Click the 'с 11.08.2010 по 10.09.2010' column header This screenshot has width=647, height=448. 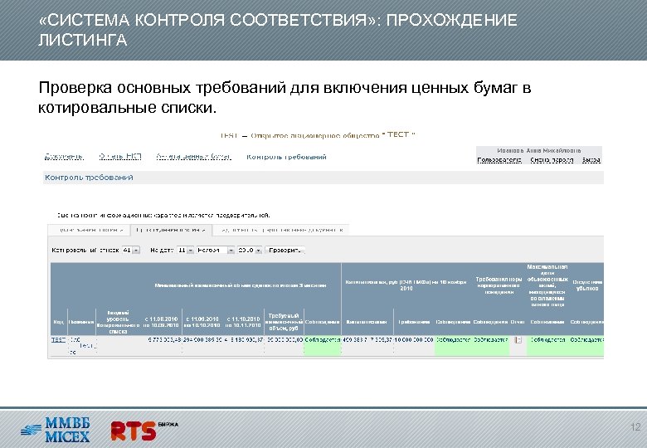[x=161, y=322]
